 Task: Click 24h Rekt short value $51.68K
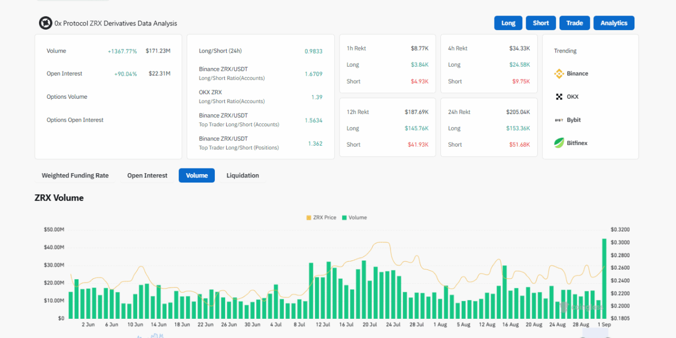coord(519,145)
